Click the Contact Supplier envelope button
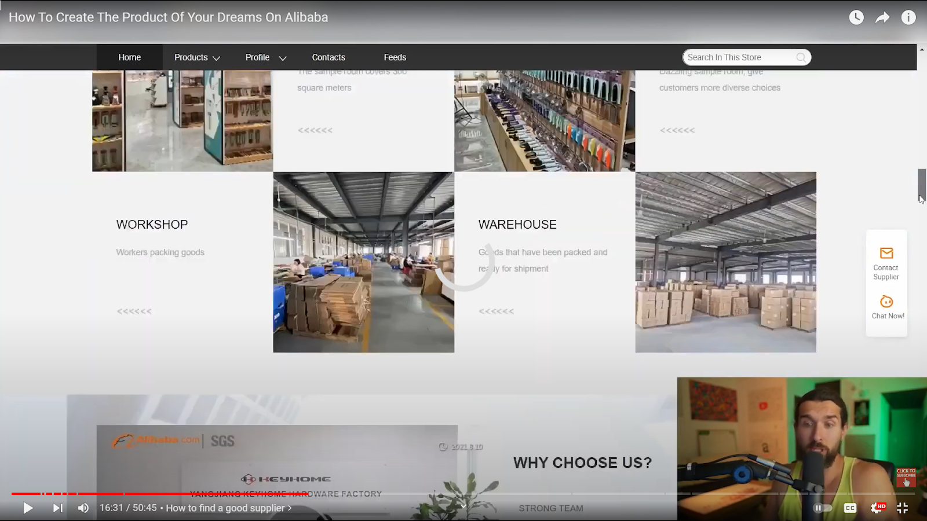927x521 pixels. (886, 263)
